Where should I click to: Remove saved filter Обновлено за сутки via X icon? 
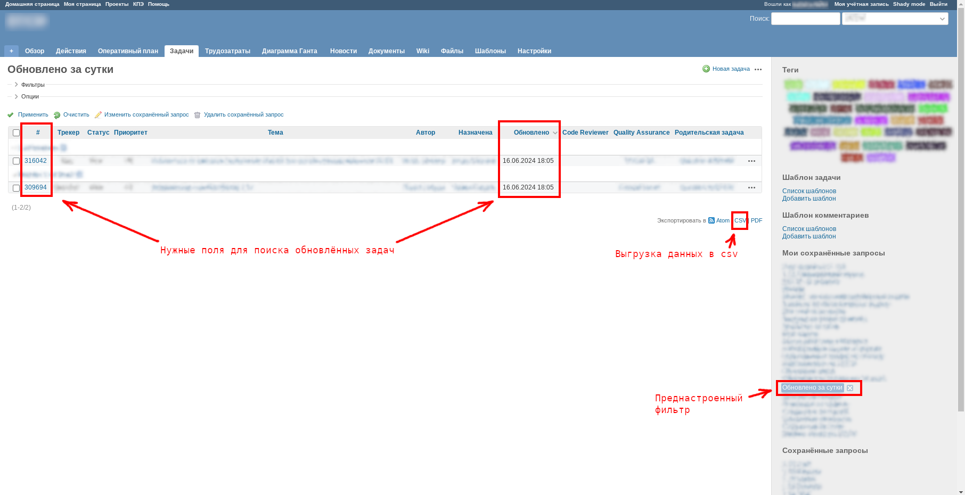coord(850,388)
